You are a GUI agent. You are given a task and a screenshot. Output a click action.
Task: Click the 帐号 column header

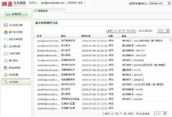pyautogui.click(x=39, y=36)
